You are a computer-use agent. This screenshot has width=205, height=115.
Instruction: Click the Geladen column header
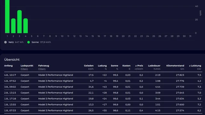pyautogui.click(x=89, y=66)
